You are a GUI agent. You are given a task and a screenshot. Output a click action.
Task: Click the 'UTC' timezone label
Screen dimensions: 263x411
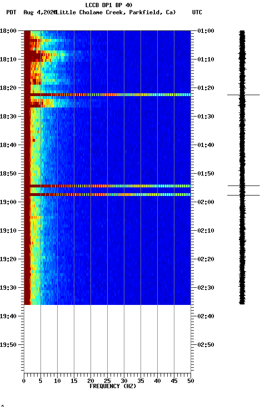[197, 12]
